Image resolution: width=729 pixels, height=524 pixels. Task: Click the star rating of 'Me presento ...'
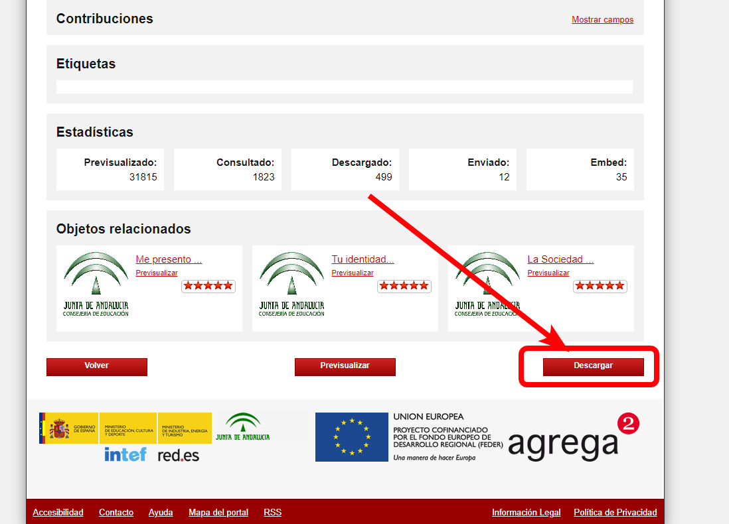click(x=208, y=286)
